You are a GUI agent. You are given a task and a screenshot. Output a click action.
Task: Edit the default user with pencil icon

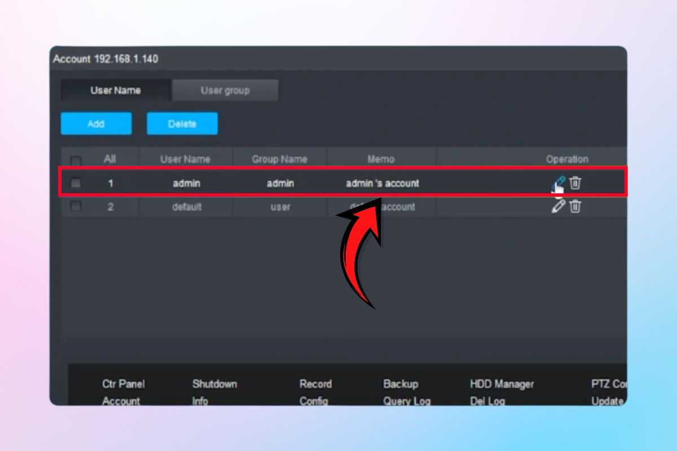[558, 206]
